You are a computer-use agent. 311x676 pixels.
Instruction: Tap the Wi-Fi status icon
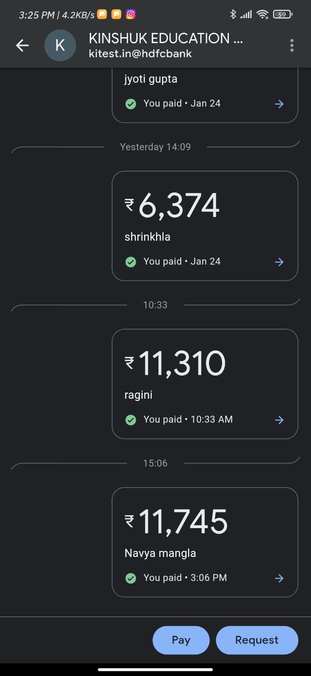[x=263, y=14]
